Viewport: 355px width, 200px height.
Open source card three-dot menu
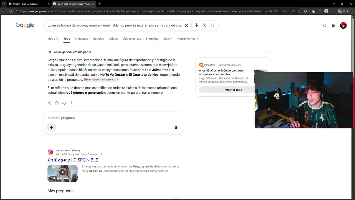[x=266, y=65]
